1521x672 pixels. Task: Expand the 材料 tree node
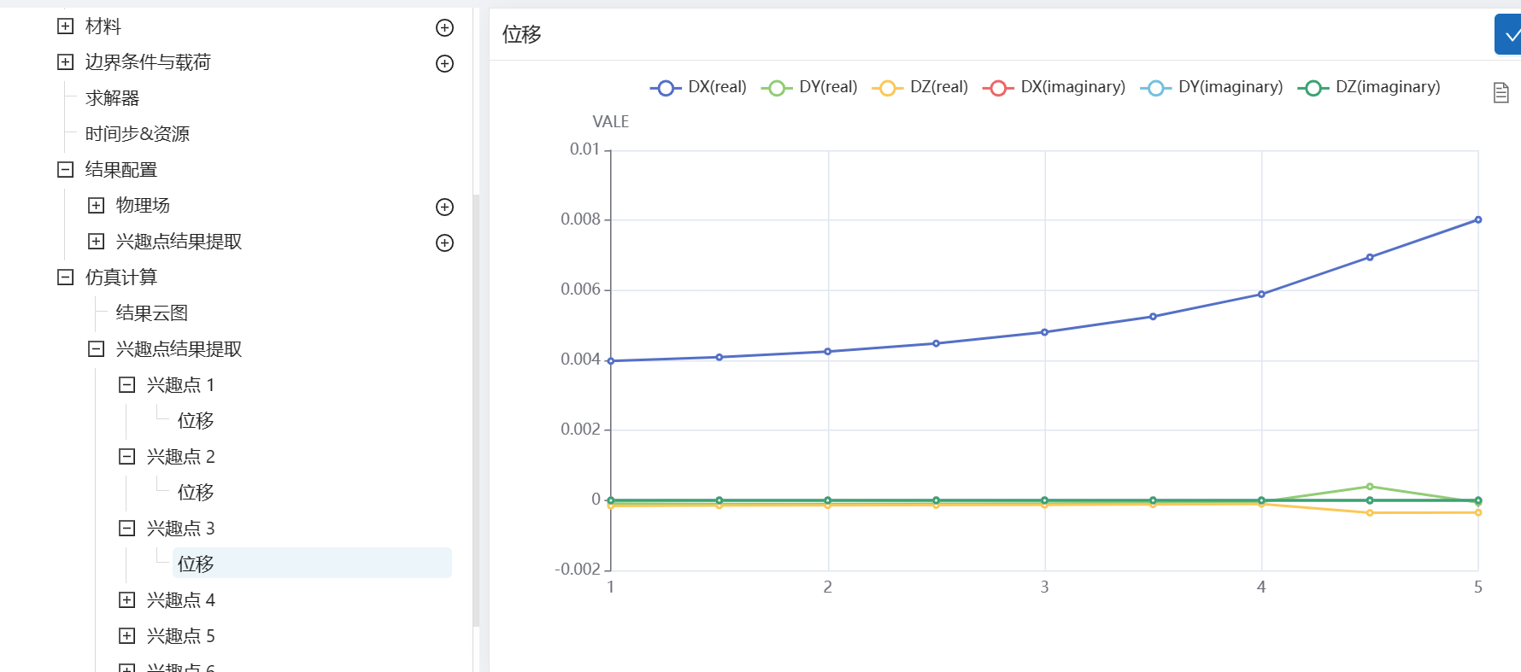66,26
